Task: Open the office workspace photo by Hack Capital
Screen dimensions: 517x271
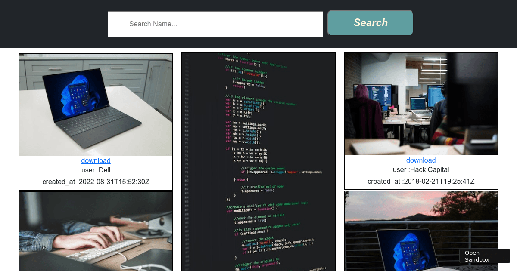Action: [x=421, y=104]
